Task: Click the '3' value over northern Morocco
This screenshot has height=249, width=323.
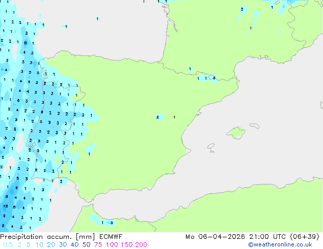Action: tap(112, 223)
